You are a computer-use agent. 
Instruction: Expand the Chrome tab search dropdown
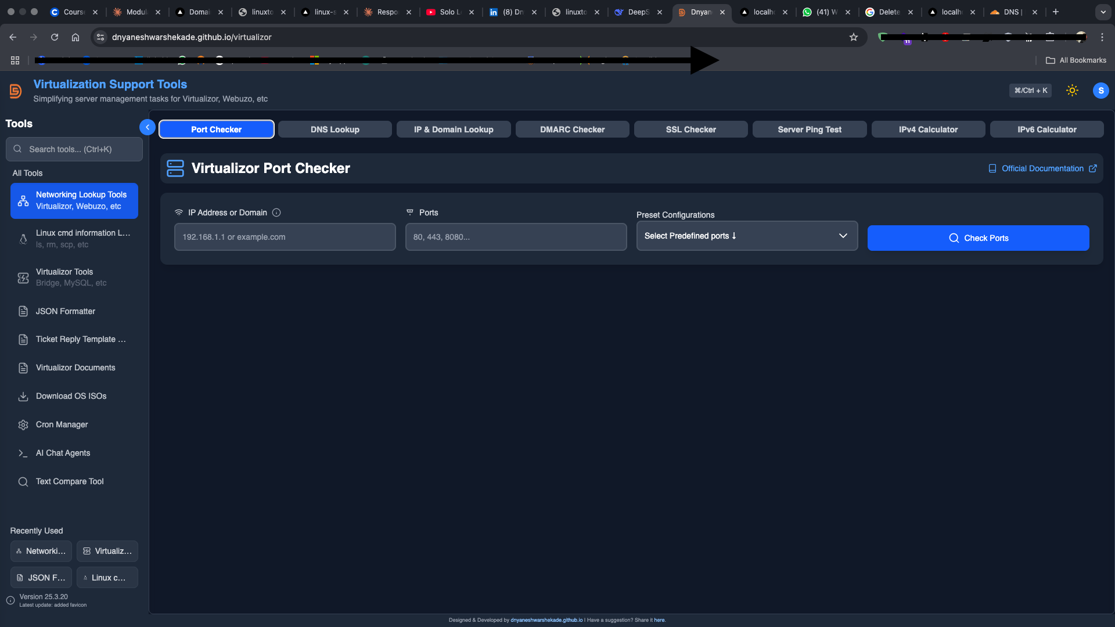1103,12
